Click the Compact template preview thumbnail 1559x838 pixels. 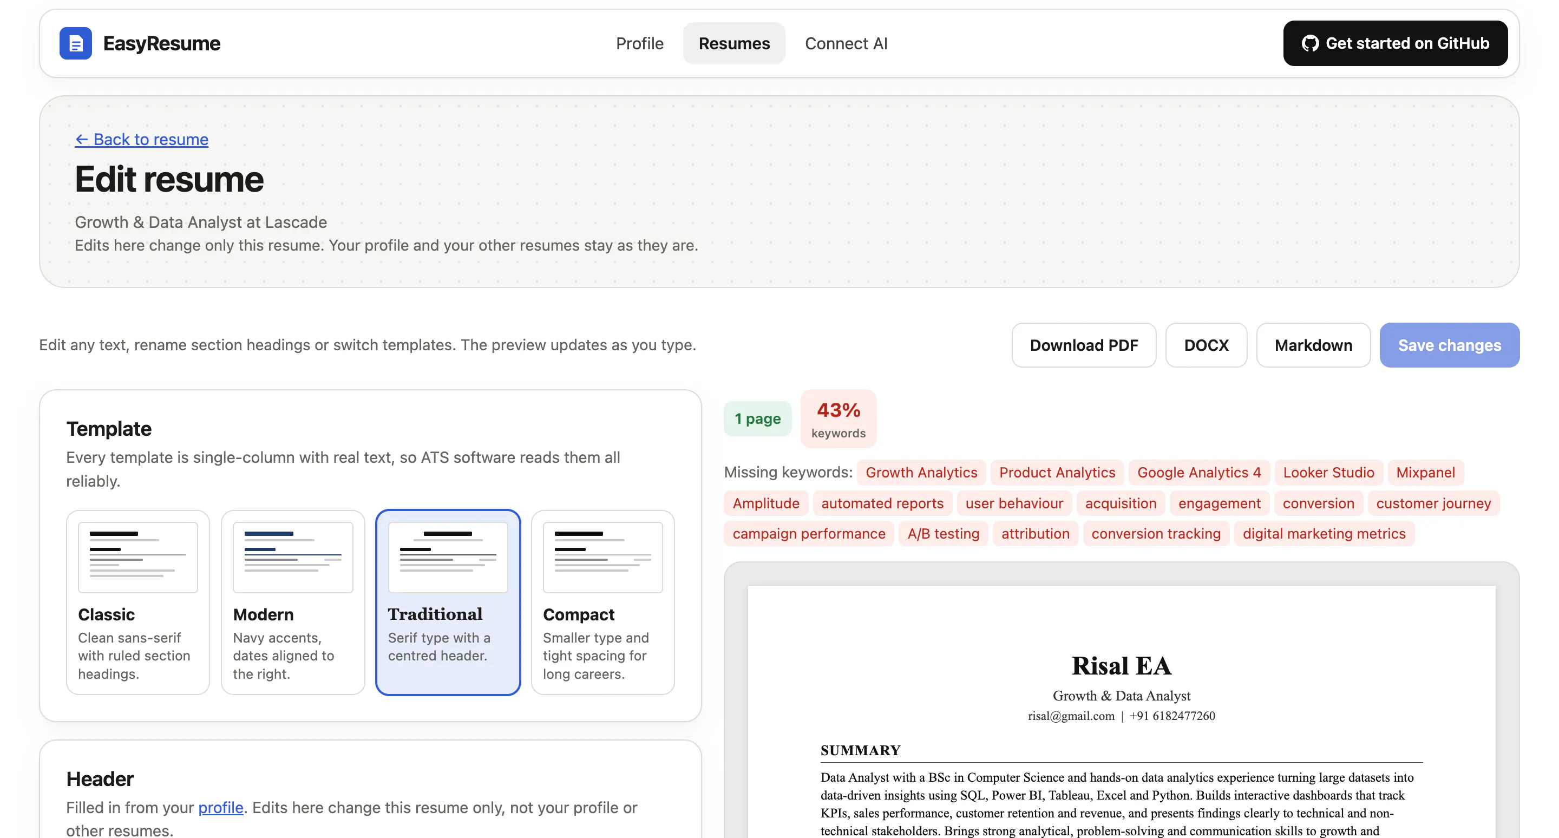click(x=603, y=557)
